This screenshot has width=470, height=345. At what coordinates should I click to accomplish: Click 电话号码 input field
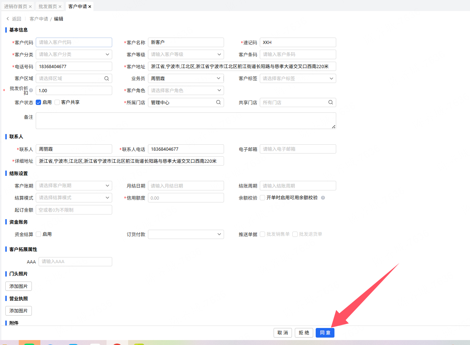(x=74, y=66)
